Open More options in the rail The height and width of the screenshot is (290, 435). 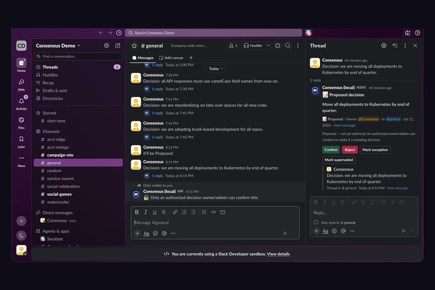[22, 161]
